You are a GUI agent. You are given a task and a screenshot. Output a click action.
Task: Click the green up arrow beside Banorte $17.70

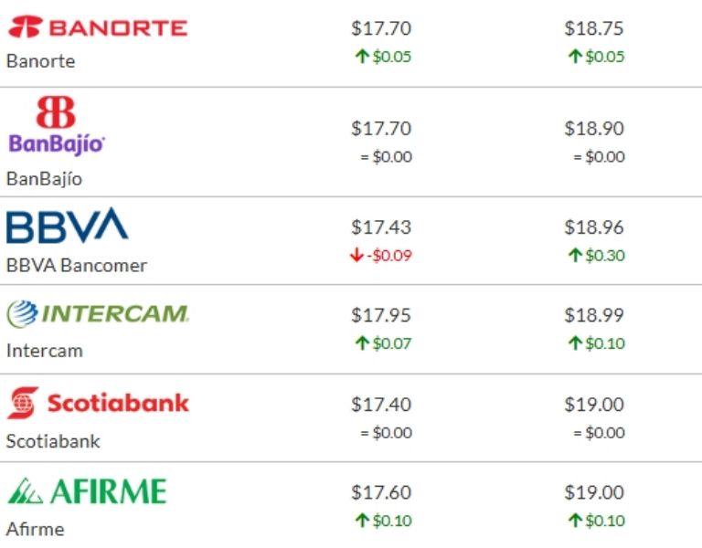pos(362,57)
